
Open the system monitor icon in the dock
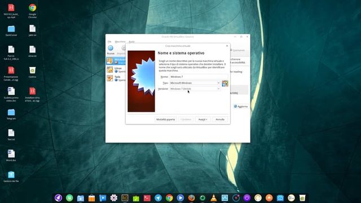[x=224, y=198]
